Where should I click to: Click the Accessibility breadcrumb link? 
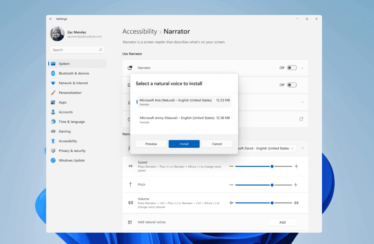140,31
